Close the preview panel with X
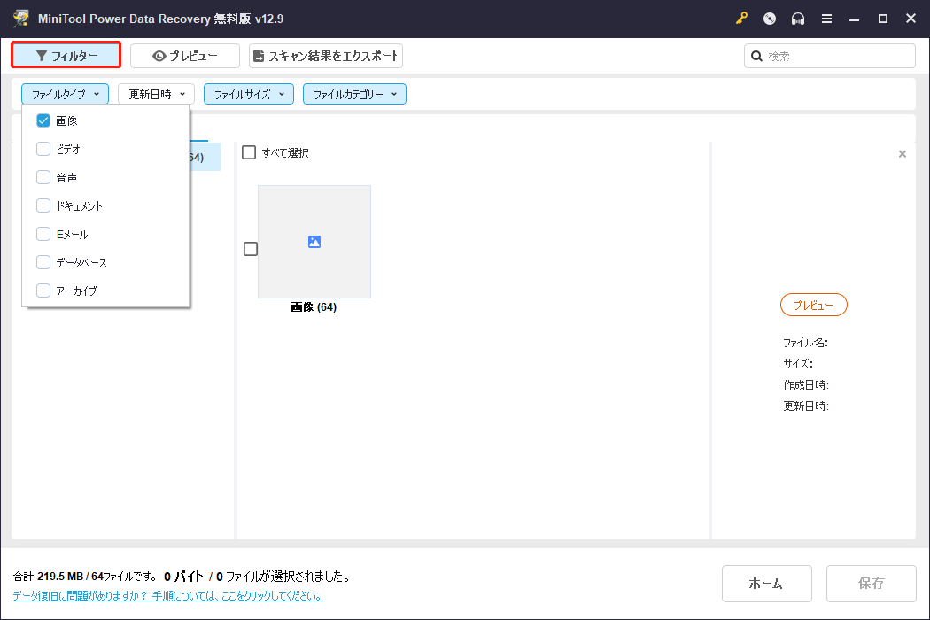 (x=903, y=153)
